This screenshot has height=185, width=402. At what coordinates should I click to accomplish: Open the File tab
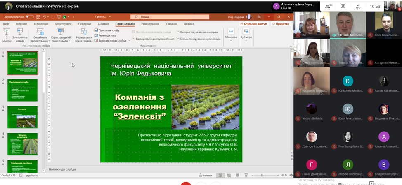tap(7, 24)
